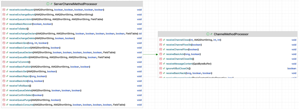Select the receiveMessageContent method name
Viewport: 299px width, 109px height.
tap(179, 64)
